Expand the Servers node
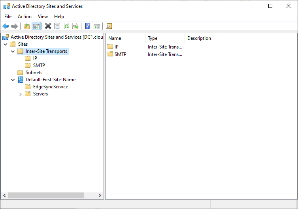Screen dimensions: 298x209 click(x=20, y=94)
